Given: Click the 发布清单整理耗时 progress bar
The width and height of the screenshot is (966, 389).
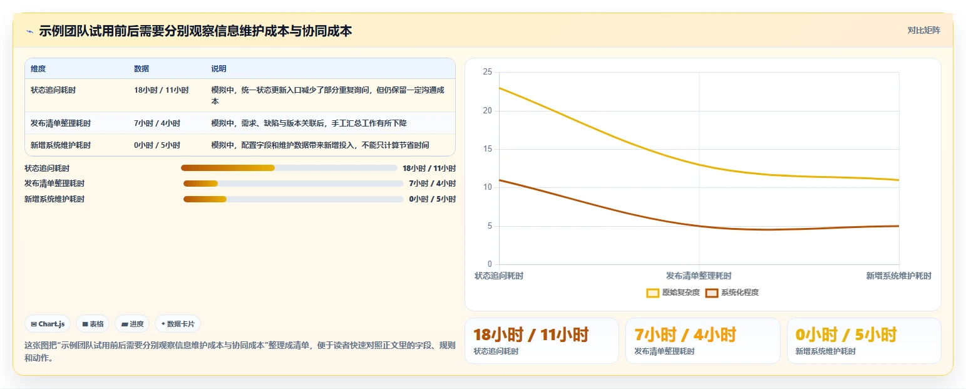Looking at the screenshot, I should (294, 184).
